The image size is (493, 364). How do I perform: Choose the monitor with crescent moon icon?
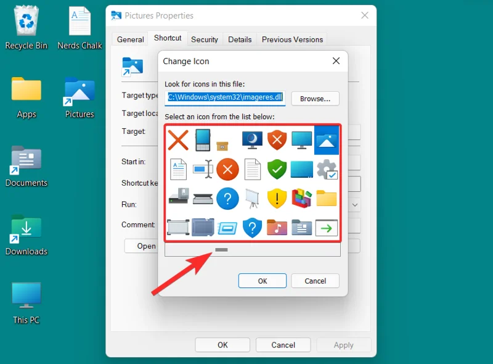click(x=252, y=140)
